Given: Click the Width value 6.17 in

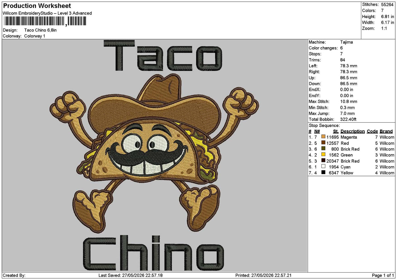Looking at the screenshot, I should [x=387, y=22].
